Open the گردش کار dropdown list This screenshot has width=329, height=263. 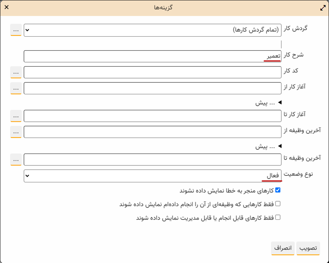(x=153, y=30)
